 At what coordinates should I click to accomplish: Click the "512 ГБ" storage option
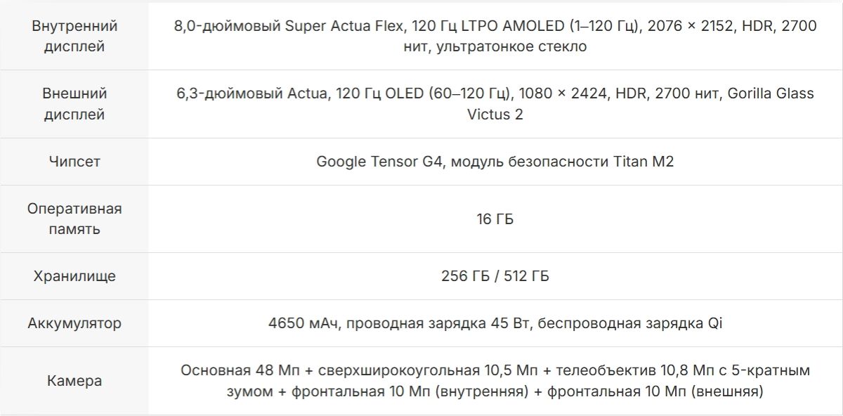point(526,276)
